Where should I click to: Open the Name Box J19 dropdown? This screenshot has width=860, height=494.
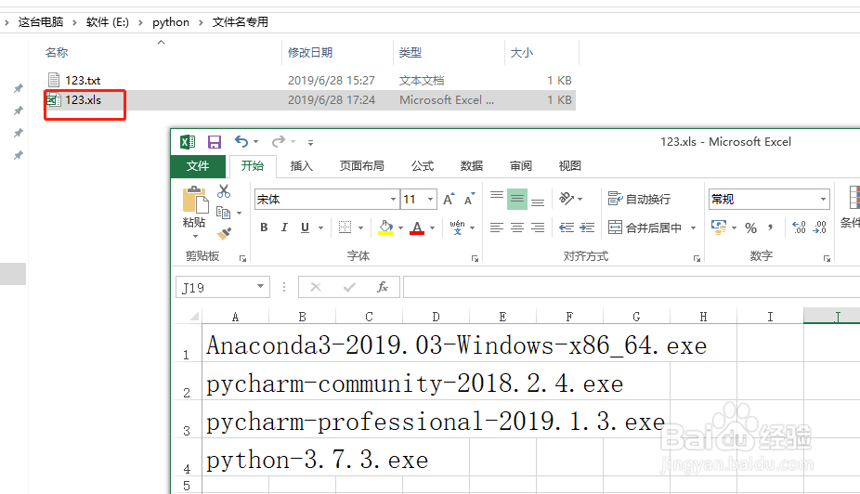pyautogui.click(x=261, y=287)
